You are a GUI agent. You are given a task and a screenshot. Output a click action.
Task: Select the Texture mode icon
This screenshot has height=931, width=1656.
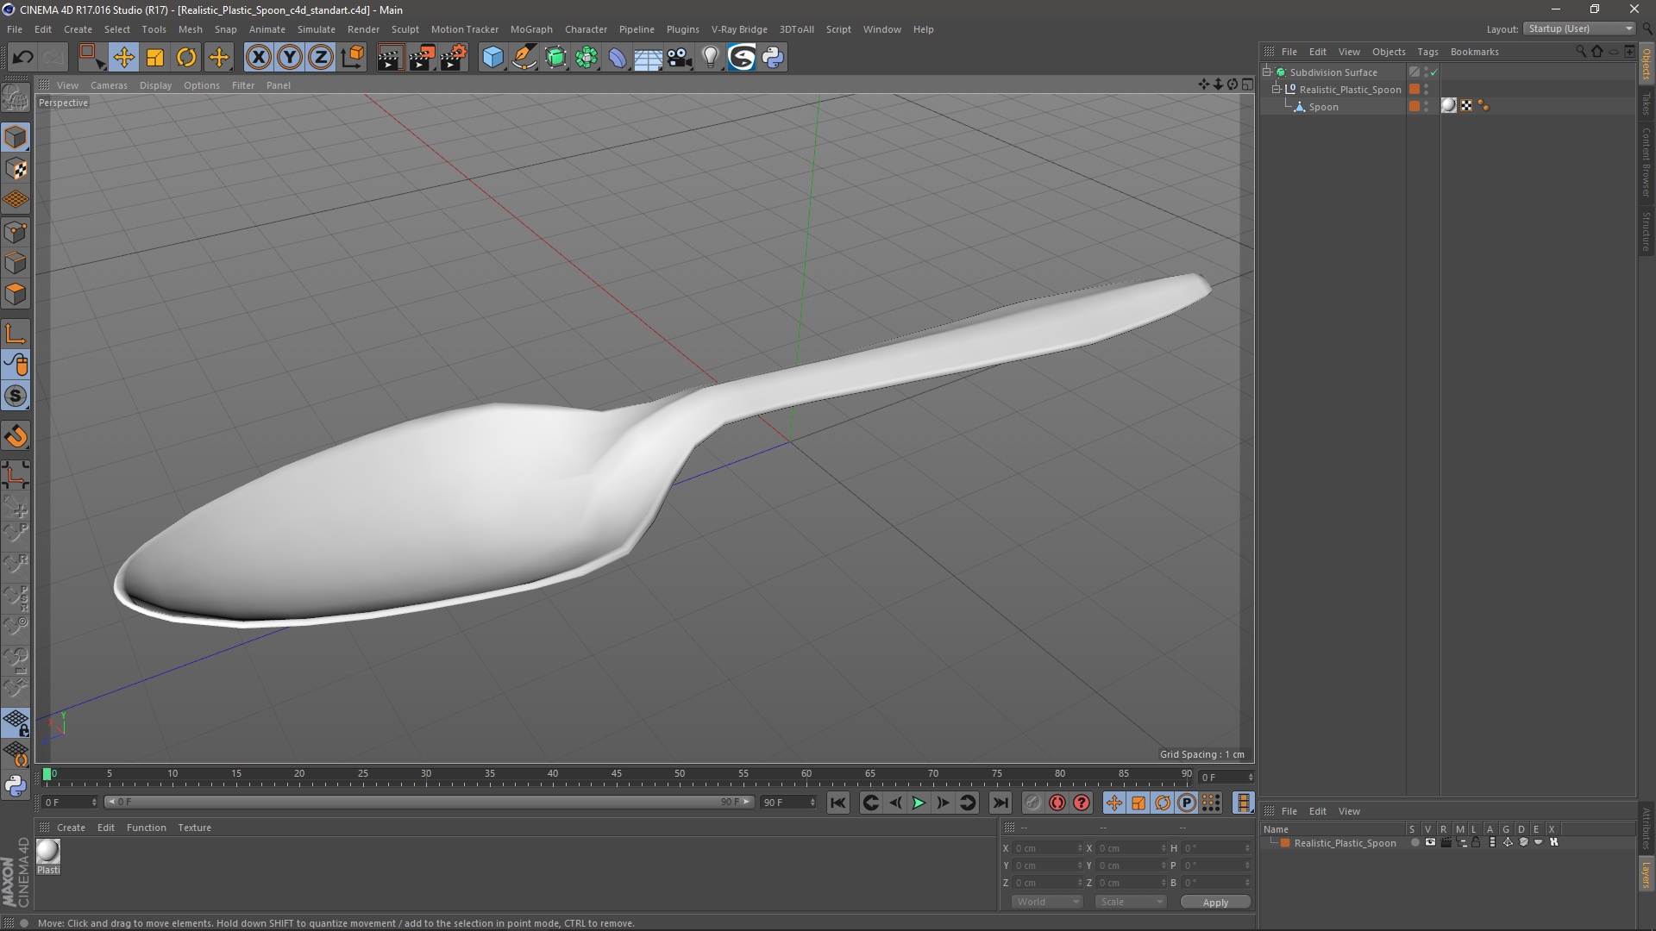[16, 169]
